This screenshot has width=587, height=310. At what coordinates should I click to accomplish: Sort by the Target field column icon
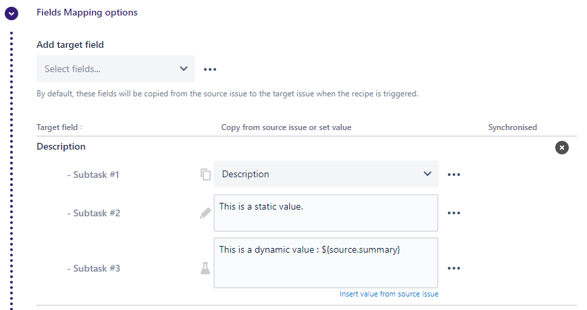click(x=81, y=128)
